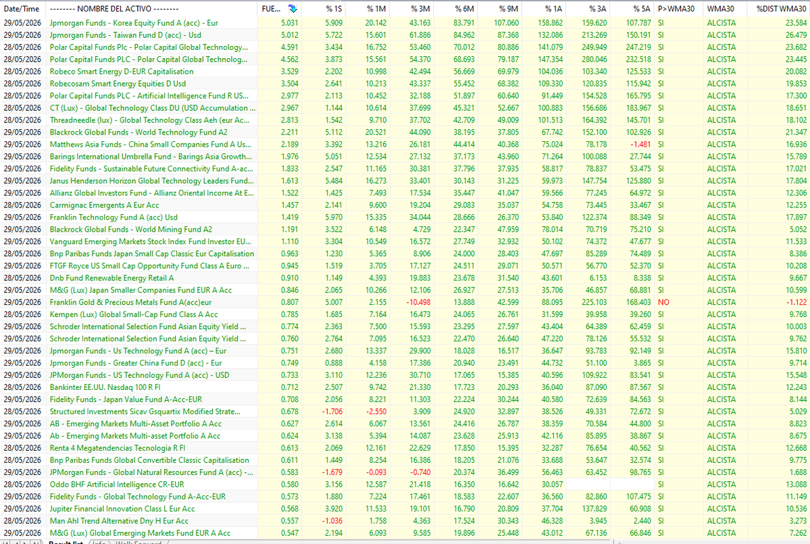Select Fidelity Sustainable Future Connectivity Fund row

tap(405, 168)
